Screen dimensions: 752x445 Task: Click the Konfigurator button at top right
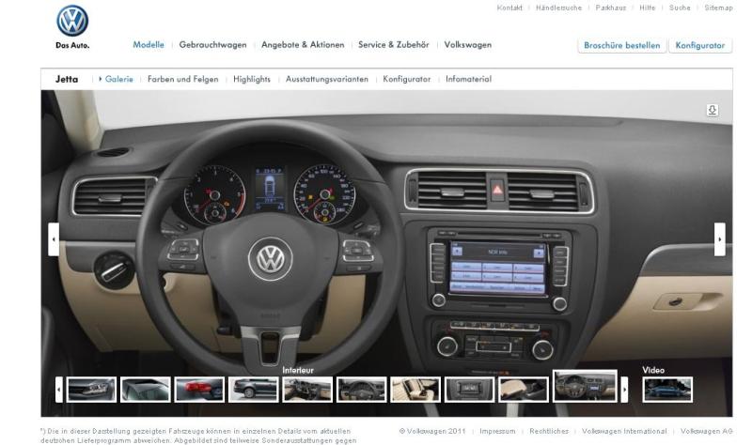click(x=699, y=45)
